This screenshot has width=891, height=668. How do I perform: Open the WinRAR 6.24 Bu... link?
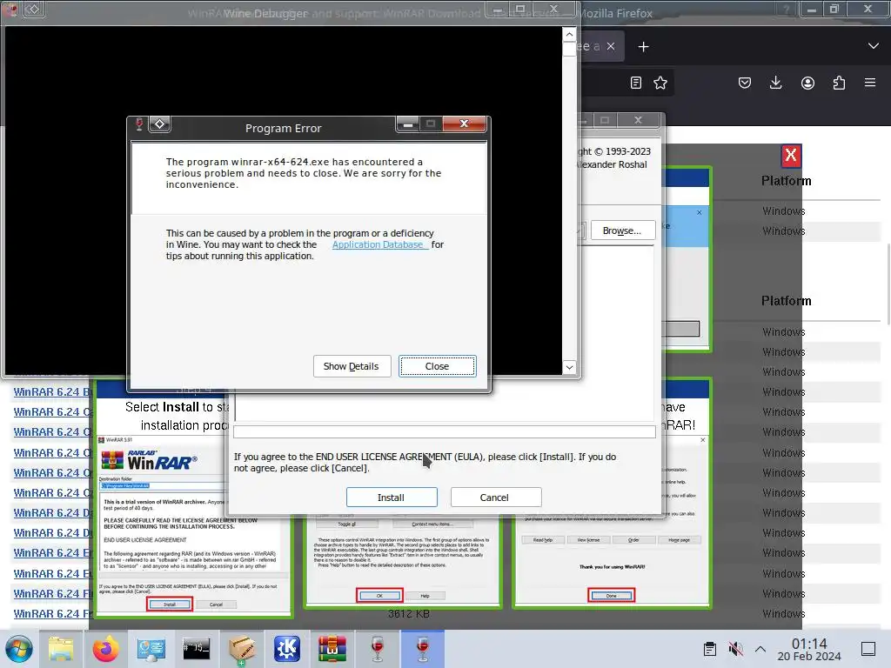[52, 392]
